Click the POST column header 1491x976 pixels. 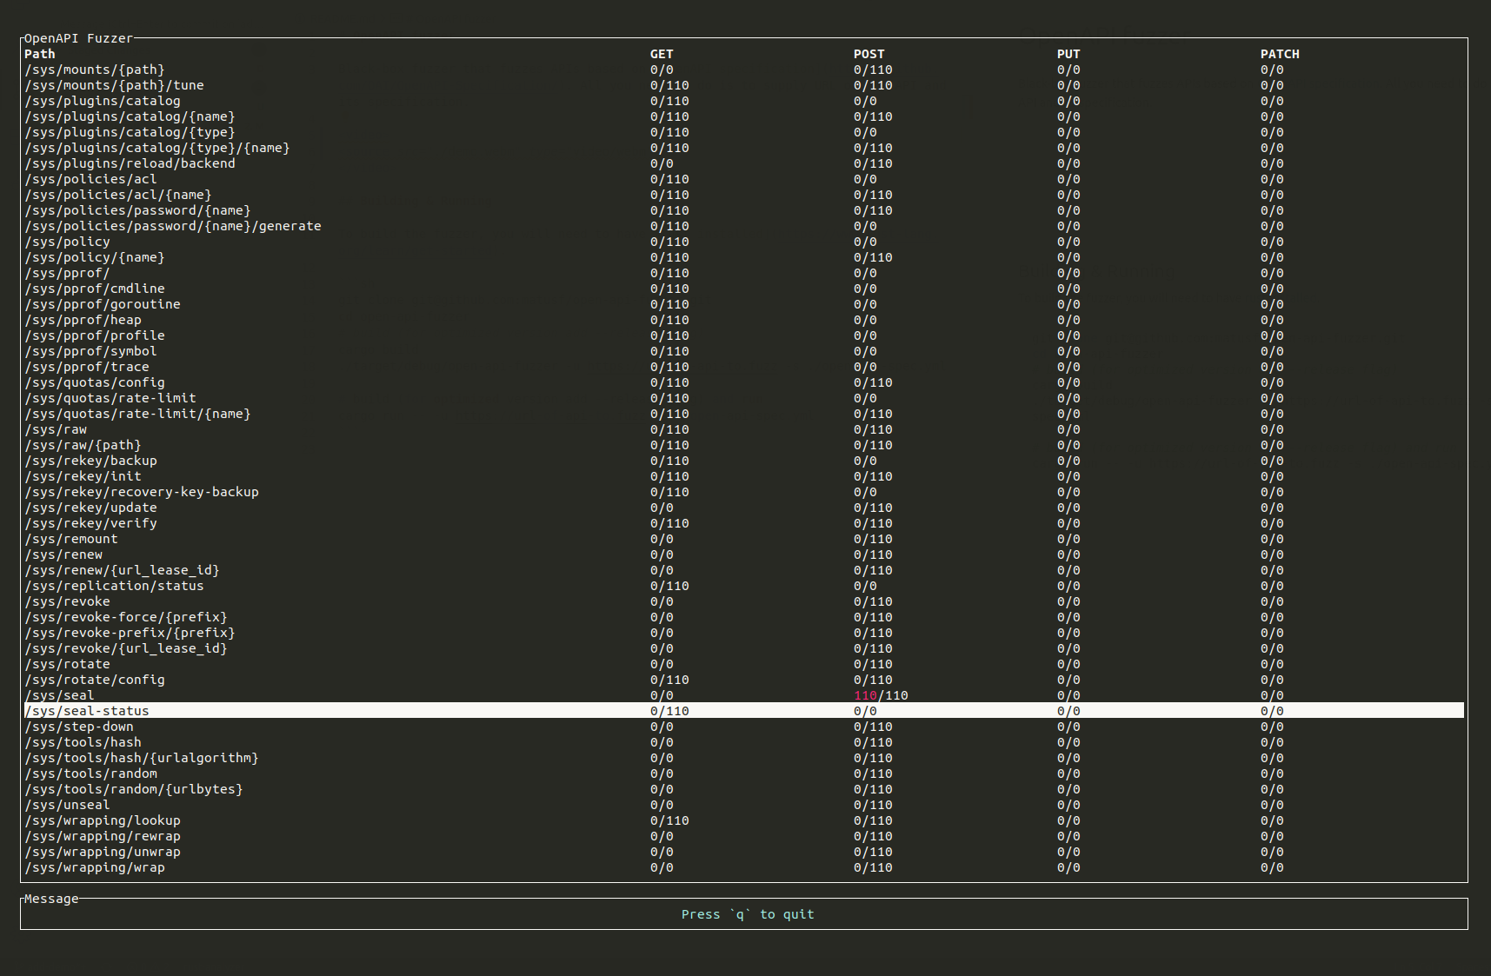tap(869, 54)
